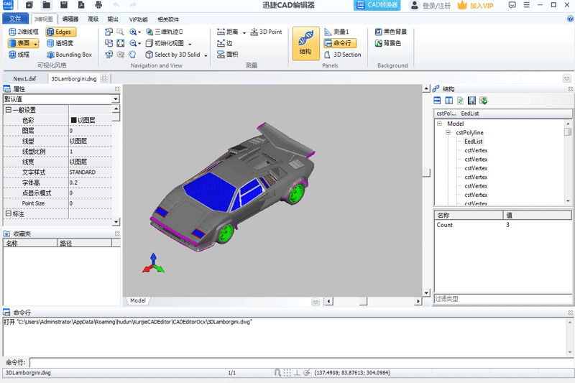Toggle the Bounding Box display
The width and height of the screenshot is (575, 383).
click(69, 55)
